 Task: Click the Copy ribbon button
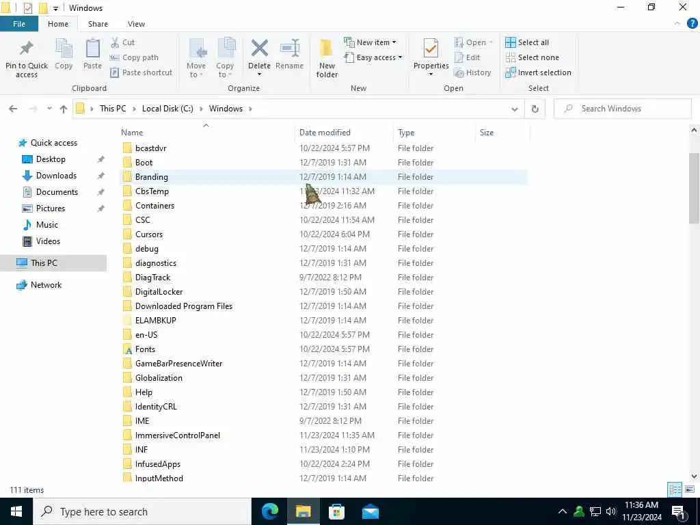[64, 54]
